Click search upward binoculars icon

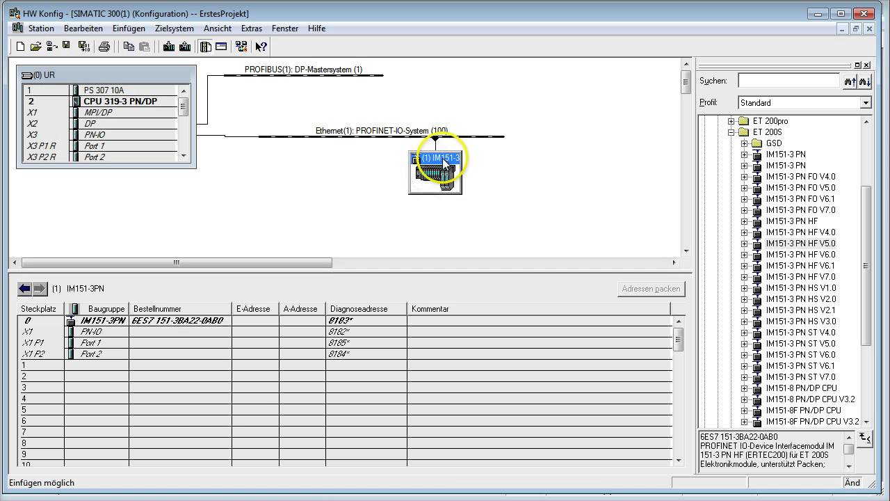click(x=850, y=81)
